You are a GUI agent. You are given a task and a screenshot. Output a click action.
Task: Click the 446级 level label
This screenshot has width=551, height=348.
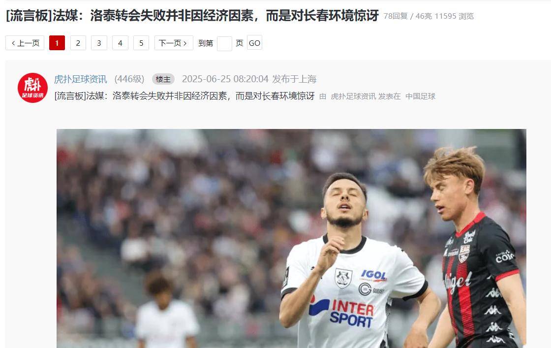pos(129,79)
